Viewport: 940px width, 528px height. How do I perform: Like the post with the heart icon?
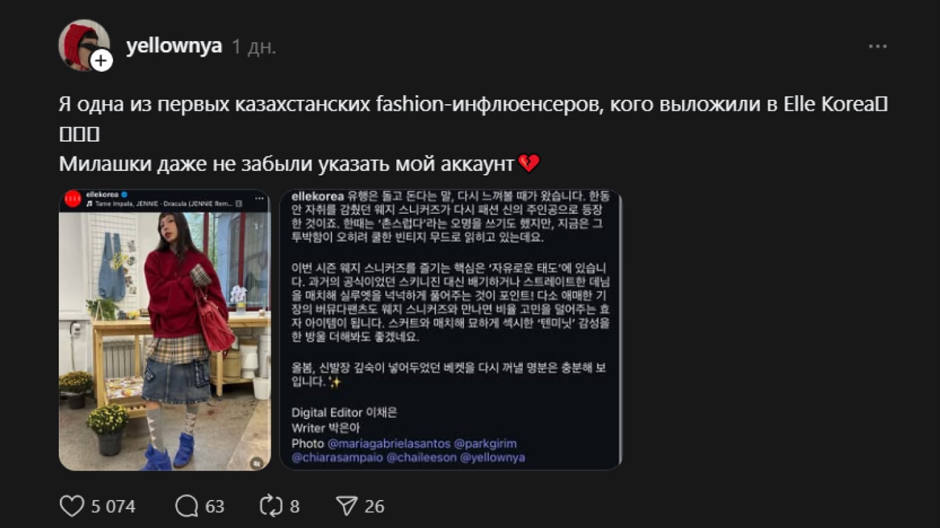72,506
